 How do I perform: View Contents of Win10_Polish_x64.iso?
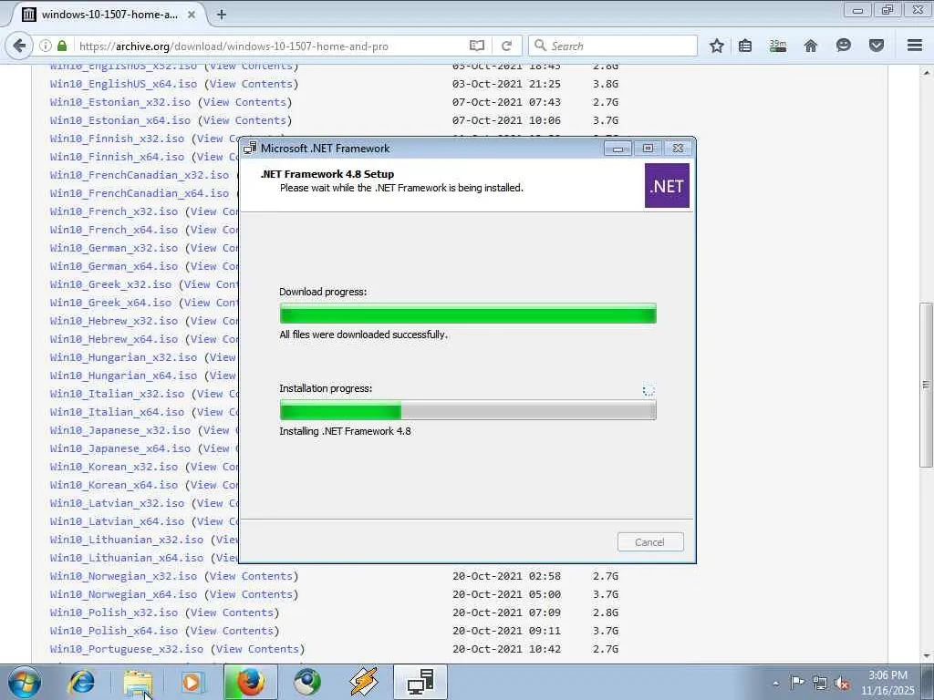[x=232, y=631]
